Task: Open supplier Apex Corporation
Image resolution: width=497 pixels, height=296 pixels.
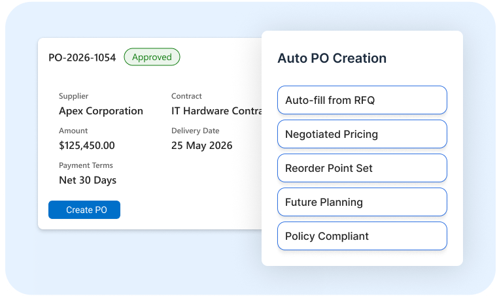Action: click(101, 111)
